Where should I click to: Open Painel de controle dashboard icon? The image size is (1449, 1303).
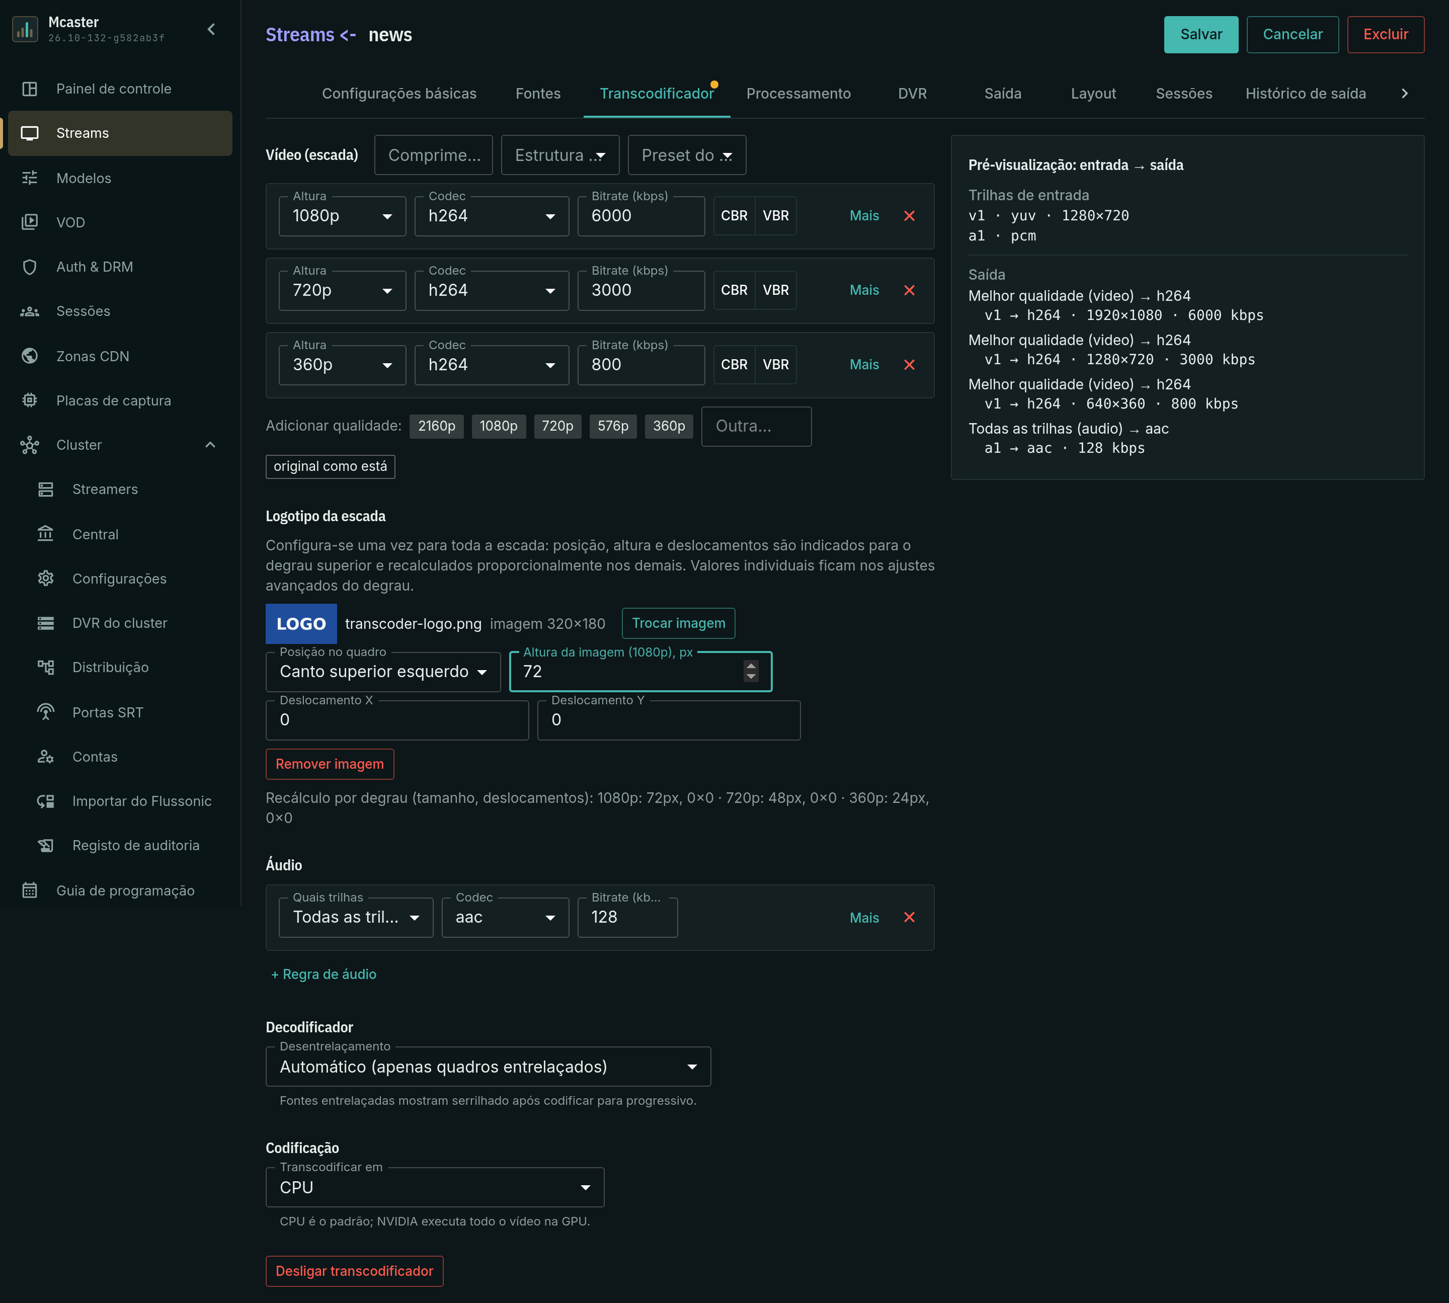coord(29,89)
